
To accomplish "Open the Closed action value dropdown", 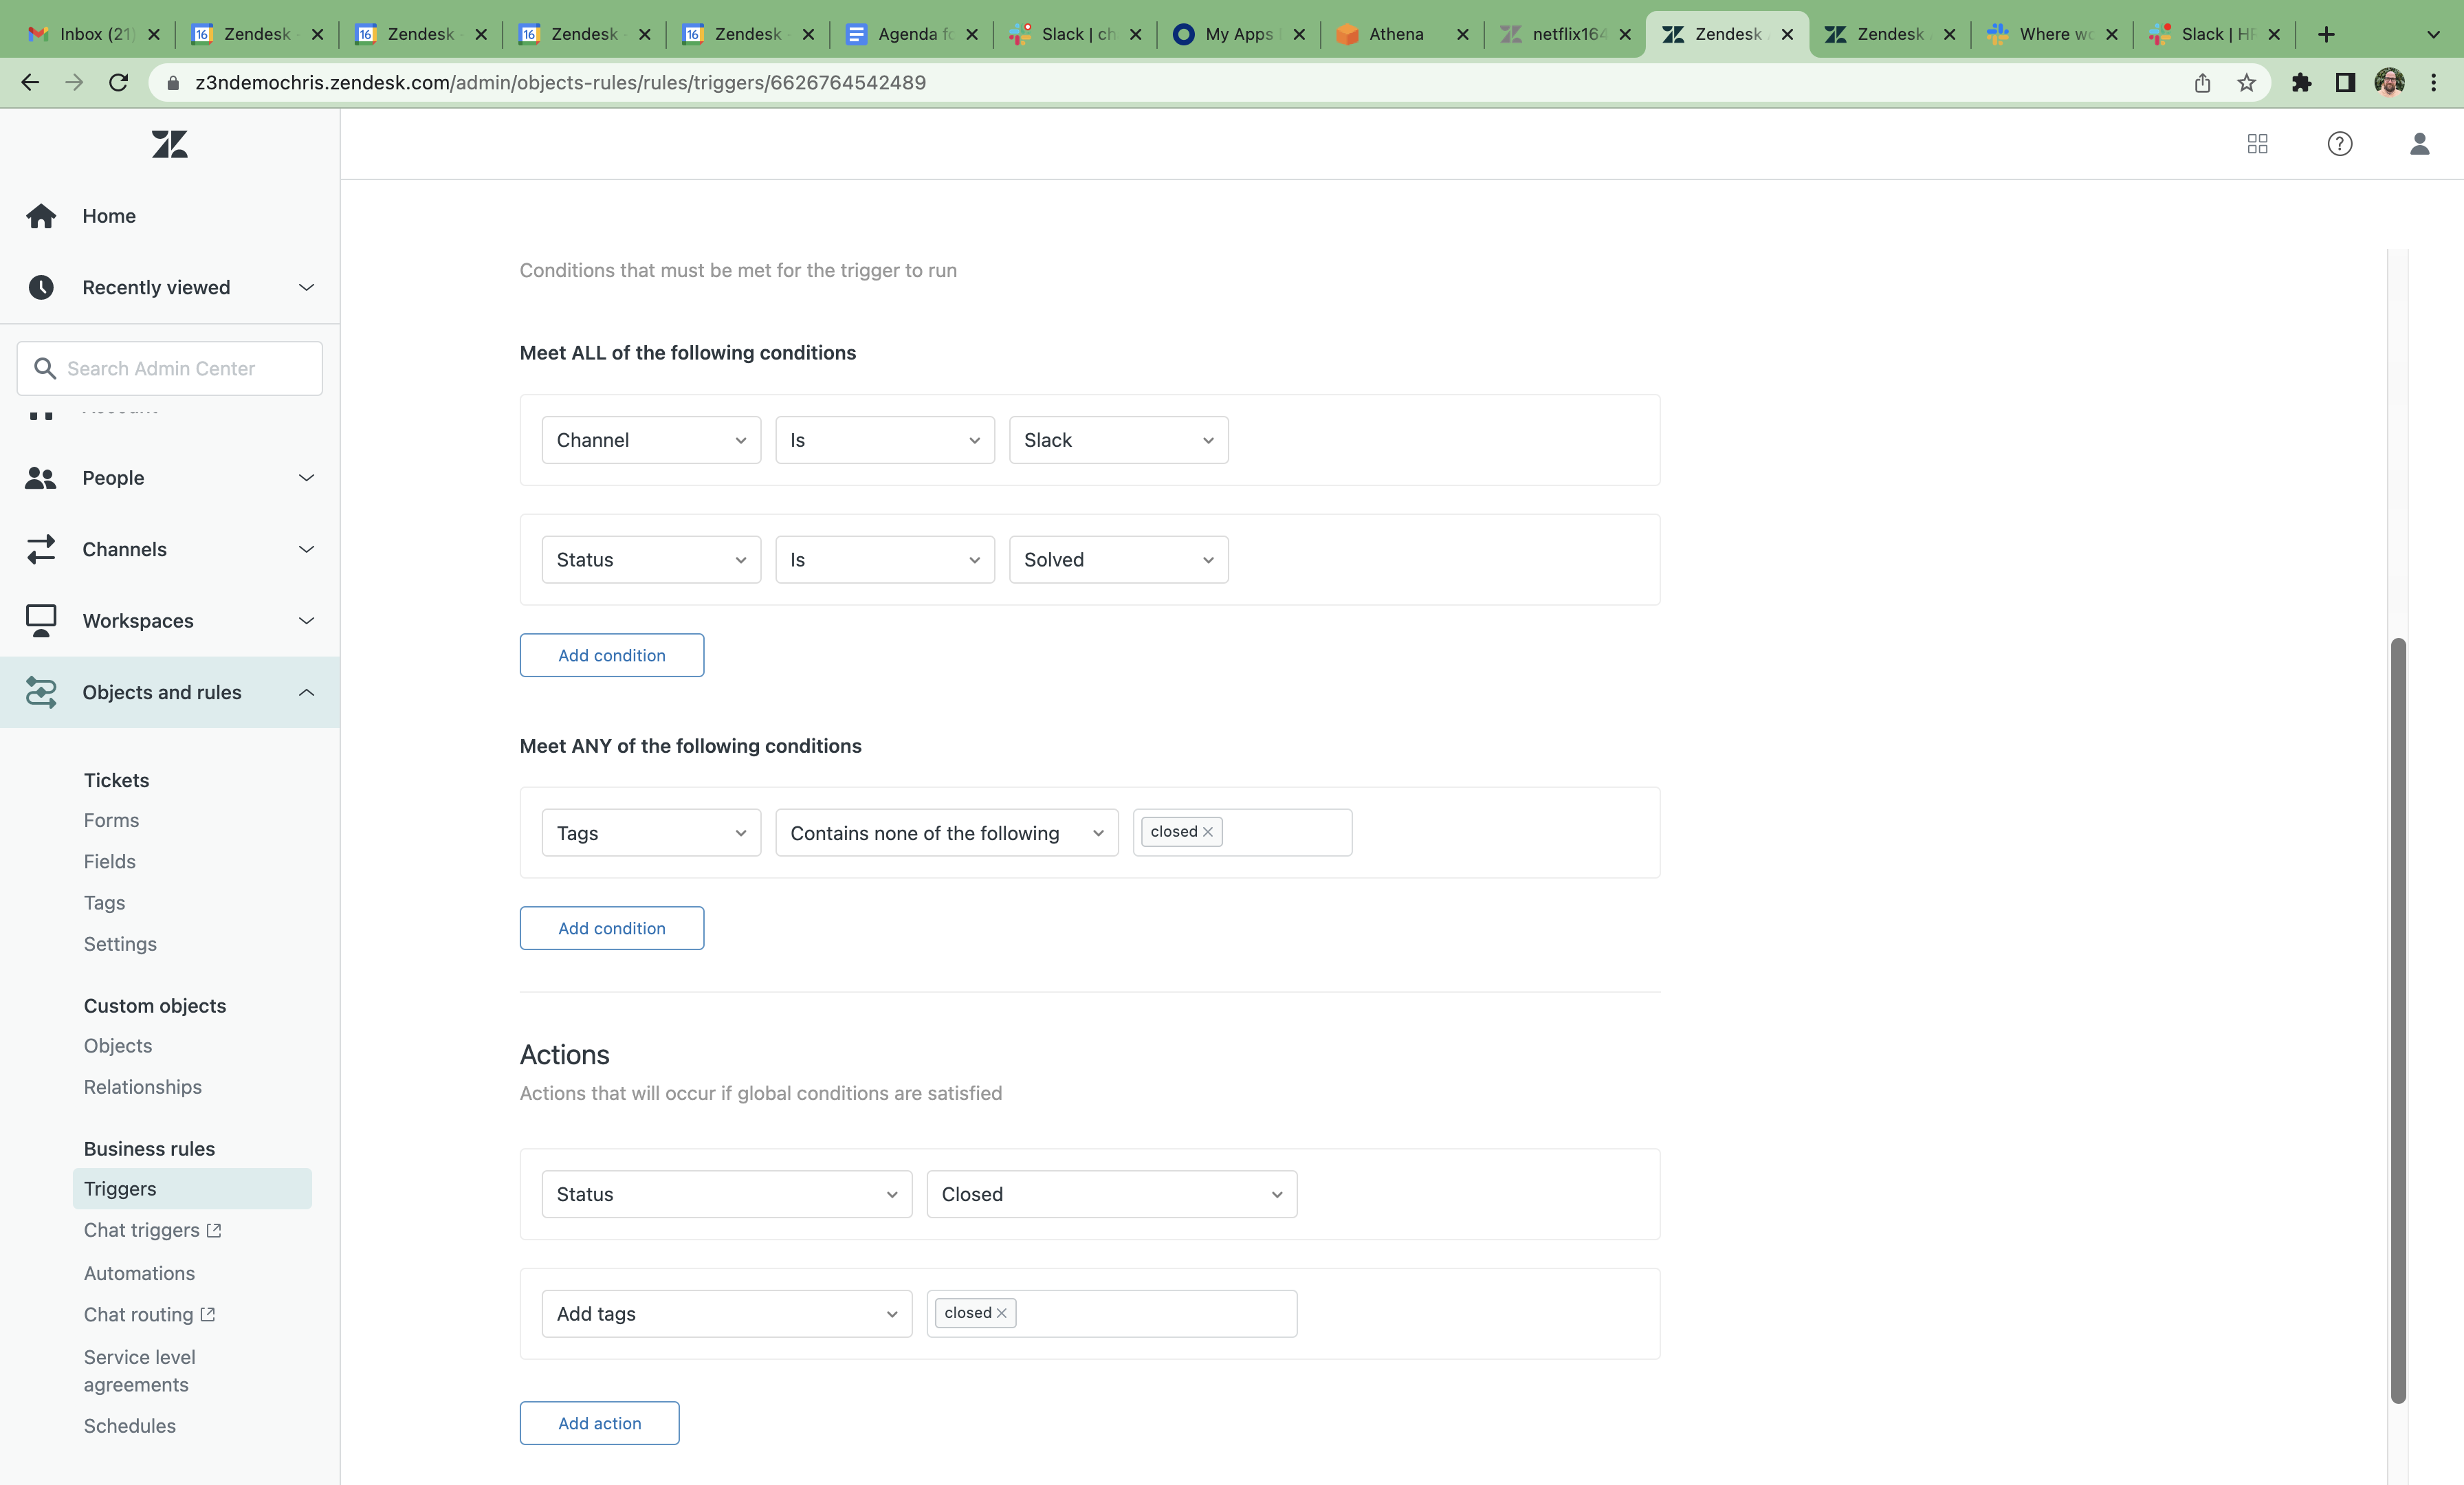I will click(x=1111, y=1194).
